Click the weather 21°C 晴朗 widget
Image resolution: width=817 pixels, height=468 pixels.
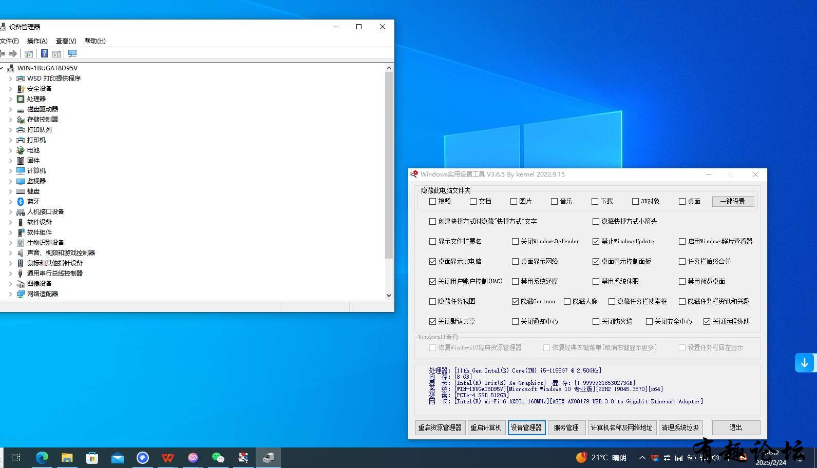pyautogui.click(x=601, y=457)
